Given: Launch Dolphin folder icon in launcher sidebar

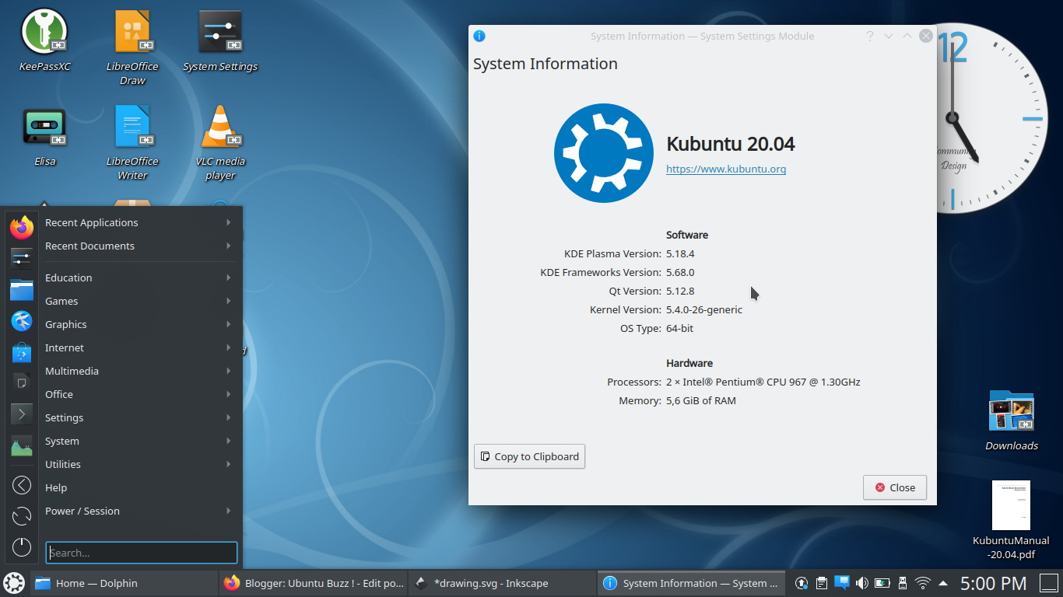Looking at the screenshot, I should coord(22,290).
